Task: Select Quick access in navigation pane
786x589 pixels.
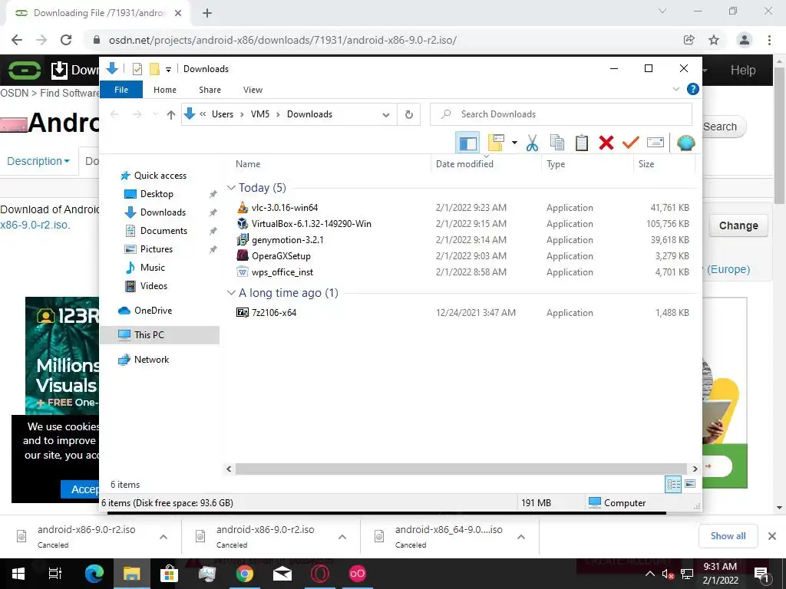Action: (160, 176)
